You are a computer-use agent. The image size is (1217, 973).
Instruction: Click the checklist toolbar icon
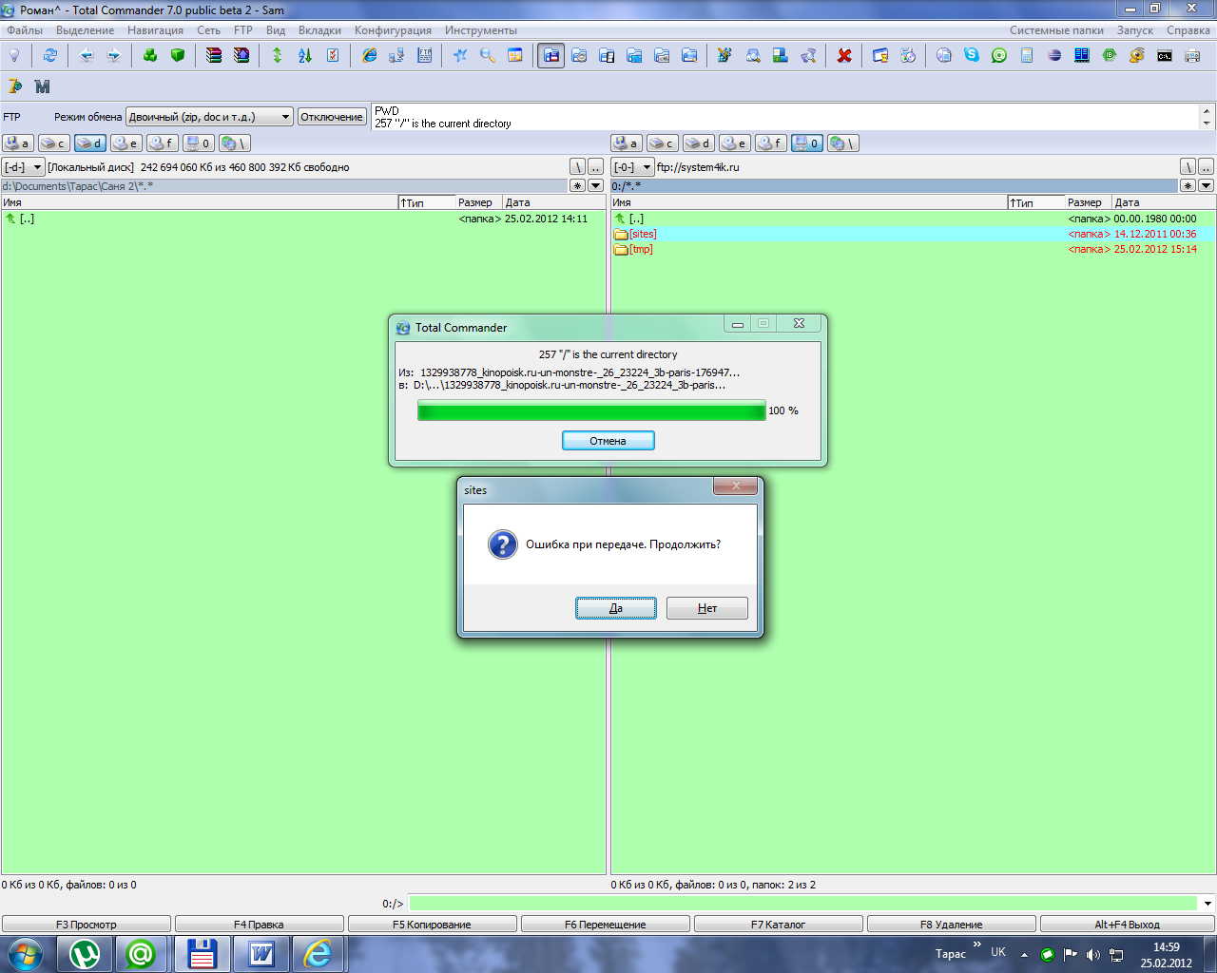coord(333,55)
